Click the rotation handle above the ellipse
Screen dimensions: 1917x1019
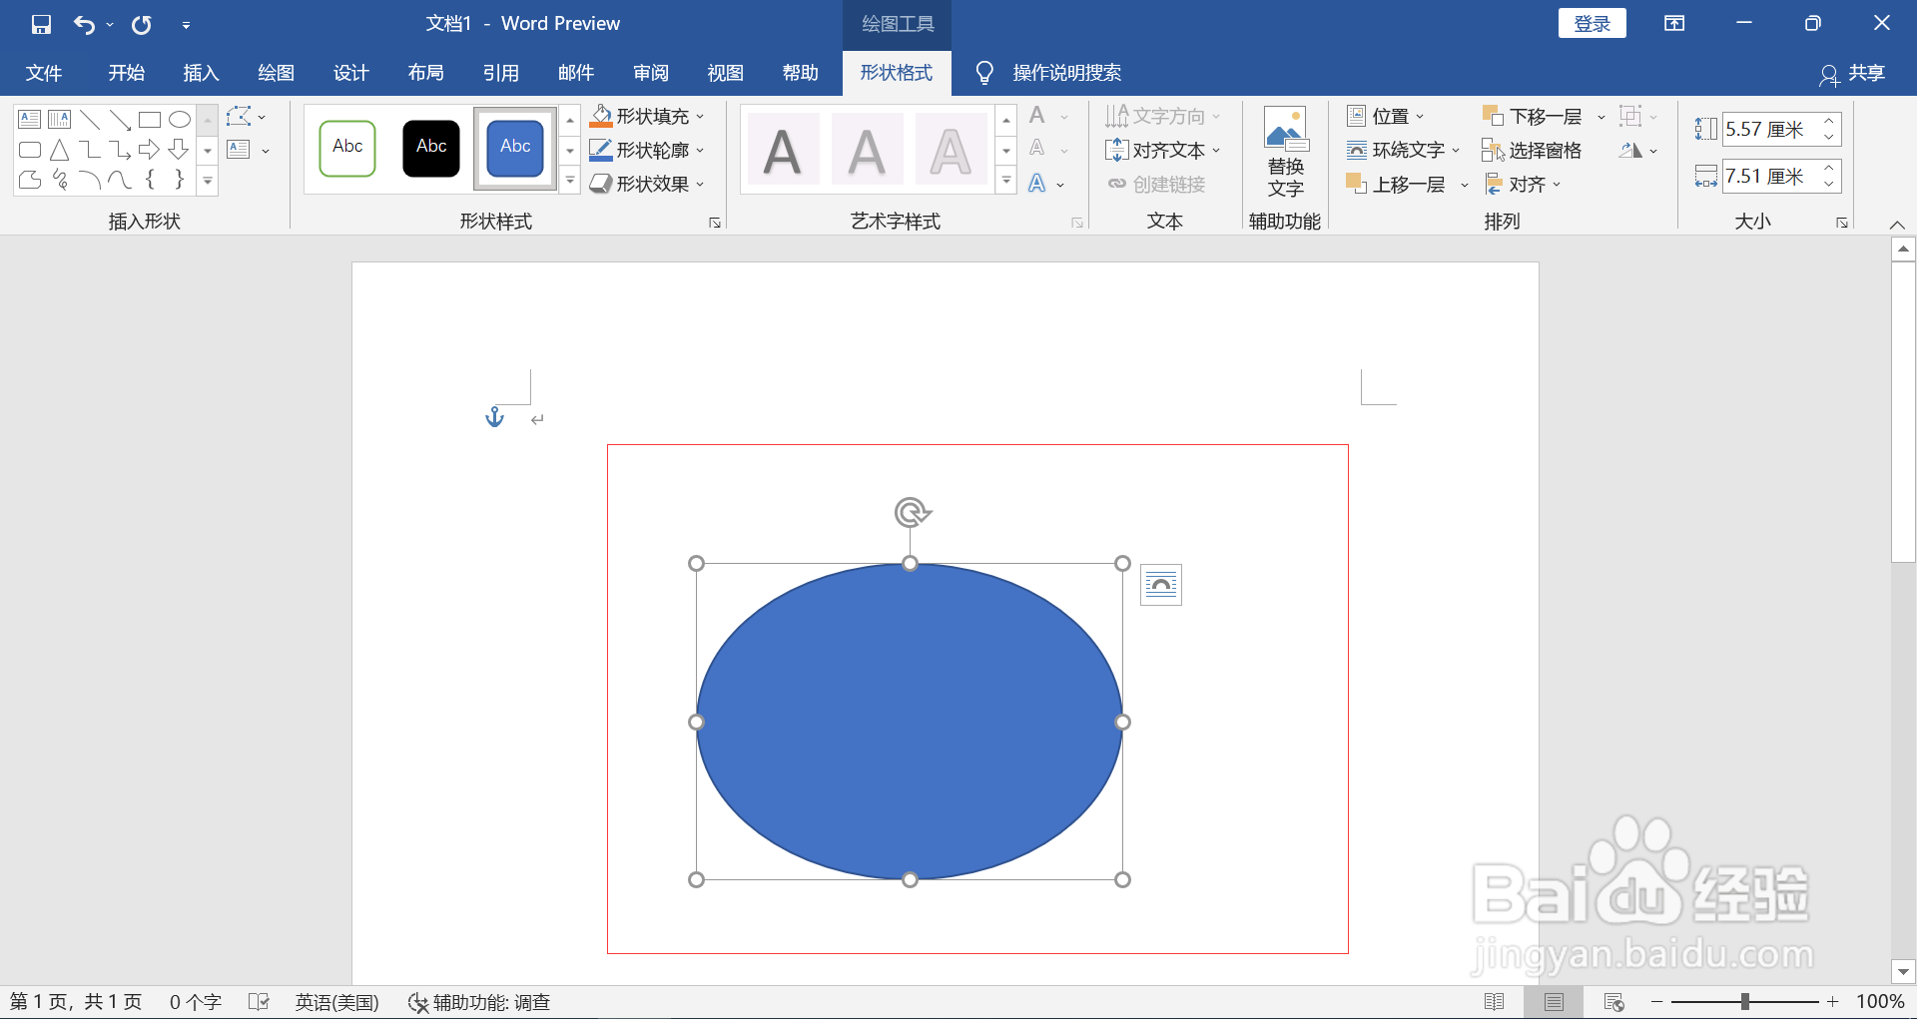[911, 513]
